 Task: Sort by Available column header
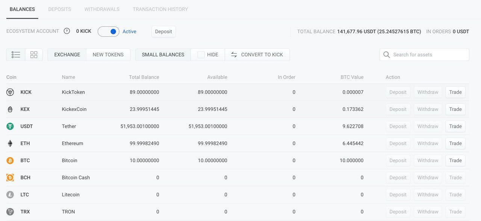tap(217, 77)
